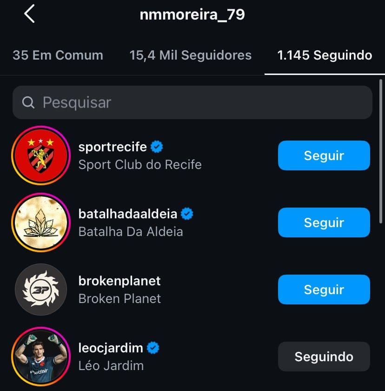Open sportrecife profile picture

coord(40,155)
